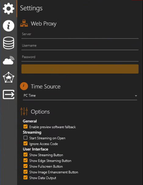Click the Options sliders icon
The image size is (143, 185).
point(24,111)
